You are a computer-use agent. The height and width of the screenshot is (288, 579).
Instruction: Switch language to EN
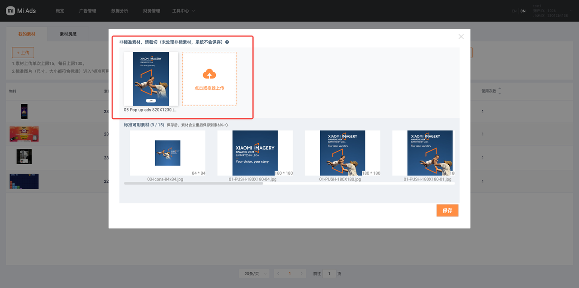pyautogui.click(x=514, y=11)
